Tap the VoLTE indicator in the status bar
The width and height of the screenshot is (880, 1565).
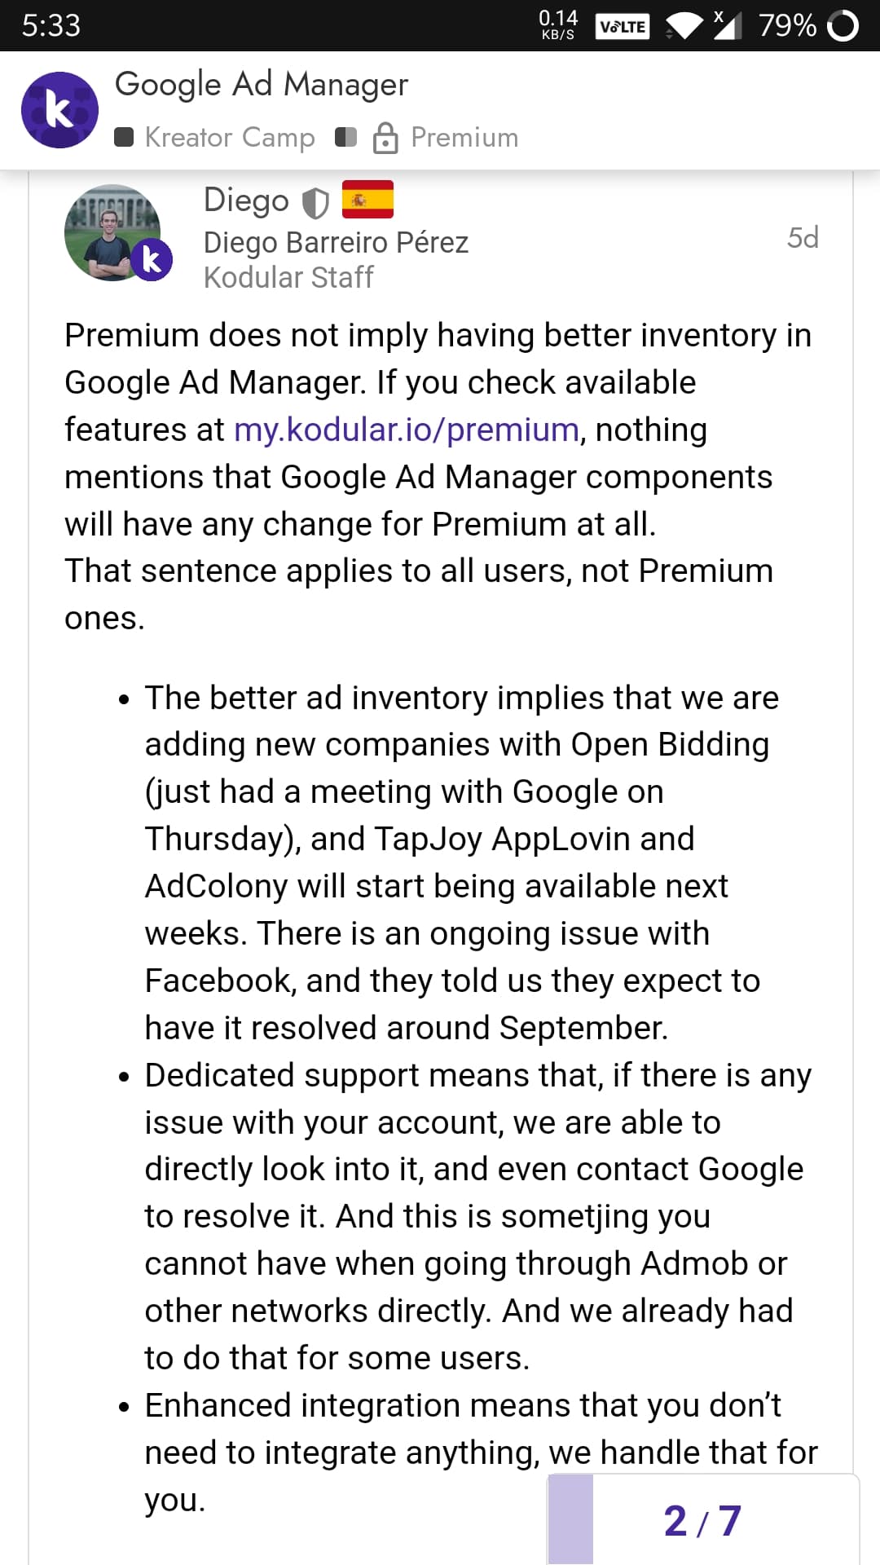(x=623, y=26)
